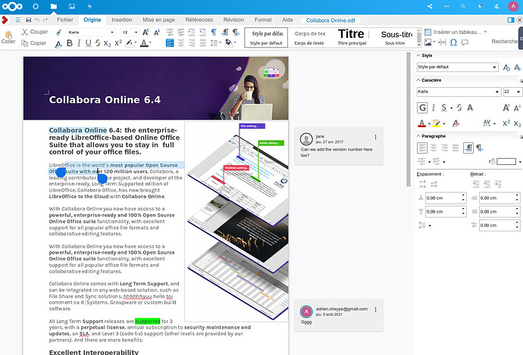523x355 pixels.
Task: Clear direct formatting in the ribbon
Action: pos(58,44)
